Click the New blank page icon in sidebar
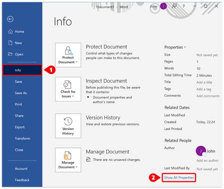 (x=10, y=43)
